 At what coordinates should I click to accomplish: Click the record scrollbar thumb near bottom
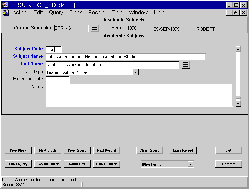[238, 98]
